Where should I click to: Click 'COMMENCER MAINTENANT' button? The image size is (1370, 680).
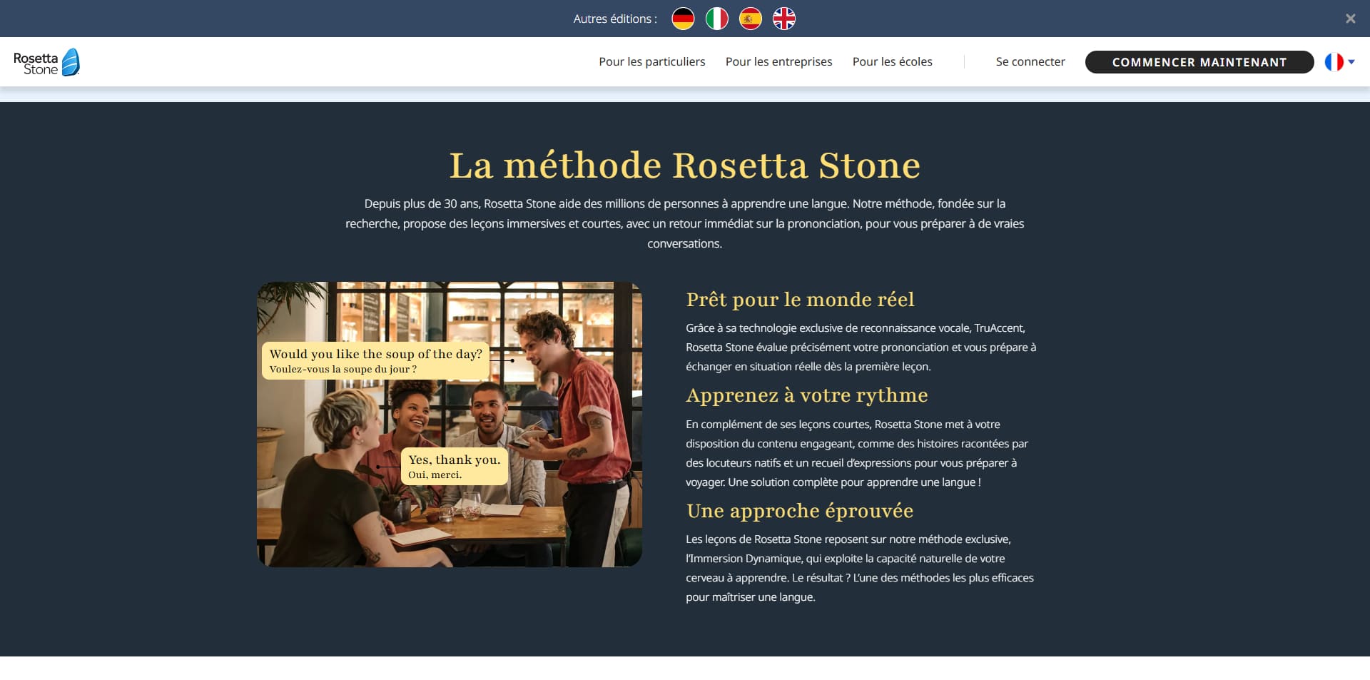pos(1199,62)
